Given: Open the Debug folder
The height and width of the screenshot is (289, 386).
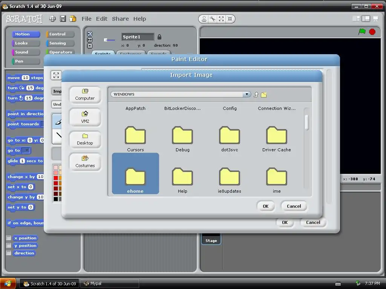Looking at the screenshot, I should point(182,139).
